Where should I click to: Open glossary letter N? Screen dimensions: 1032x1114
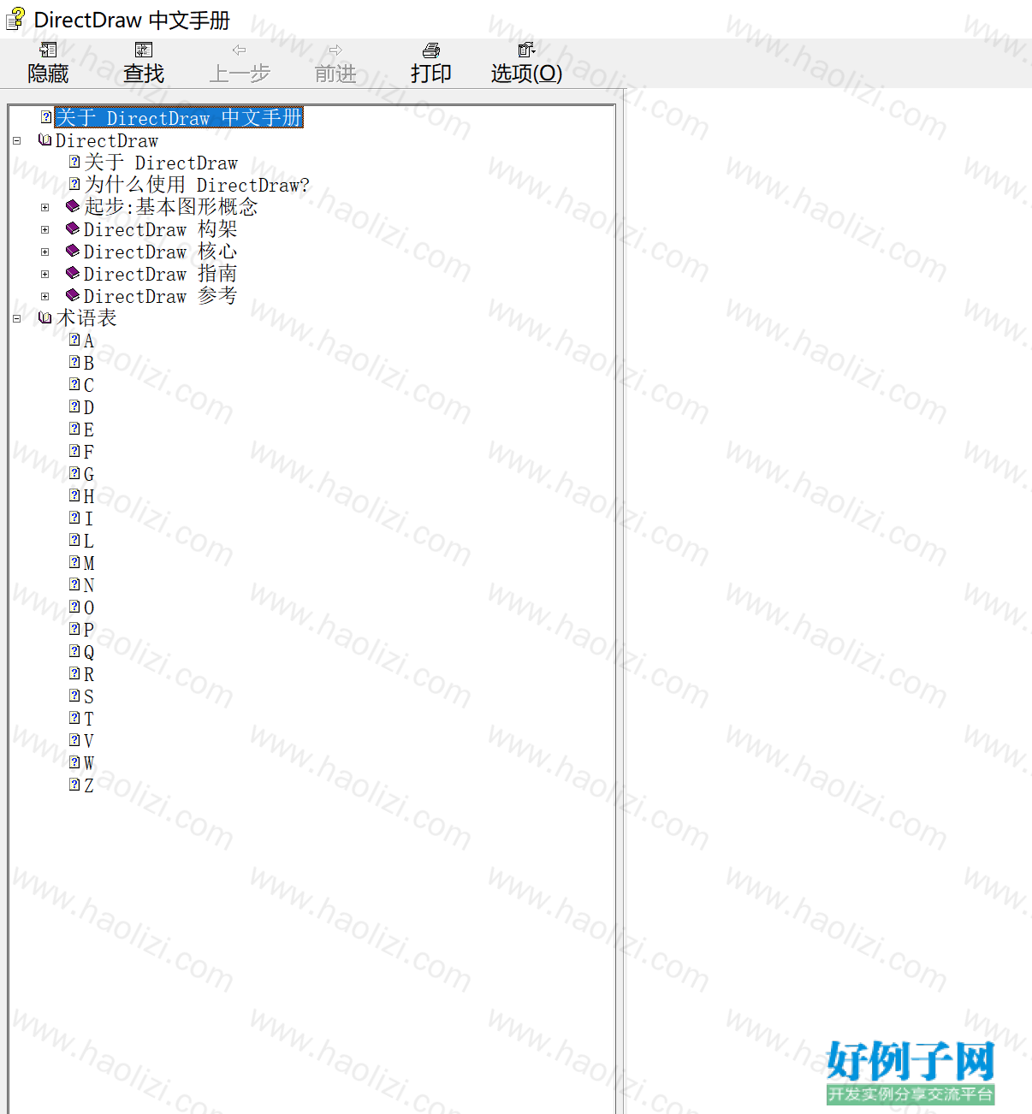(x=89, y=585)
